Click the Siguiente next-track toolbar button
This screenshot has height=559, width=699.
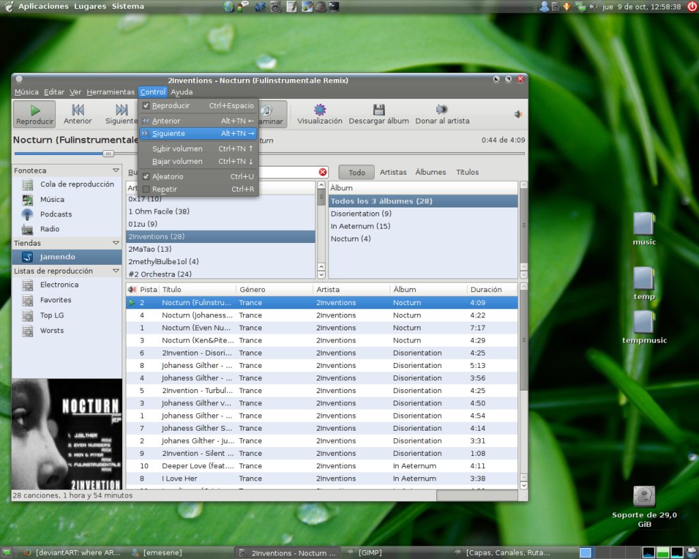pos(122,114)
